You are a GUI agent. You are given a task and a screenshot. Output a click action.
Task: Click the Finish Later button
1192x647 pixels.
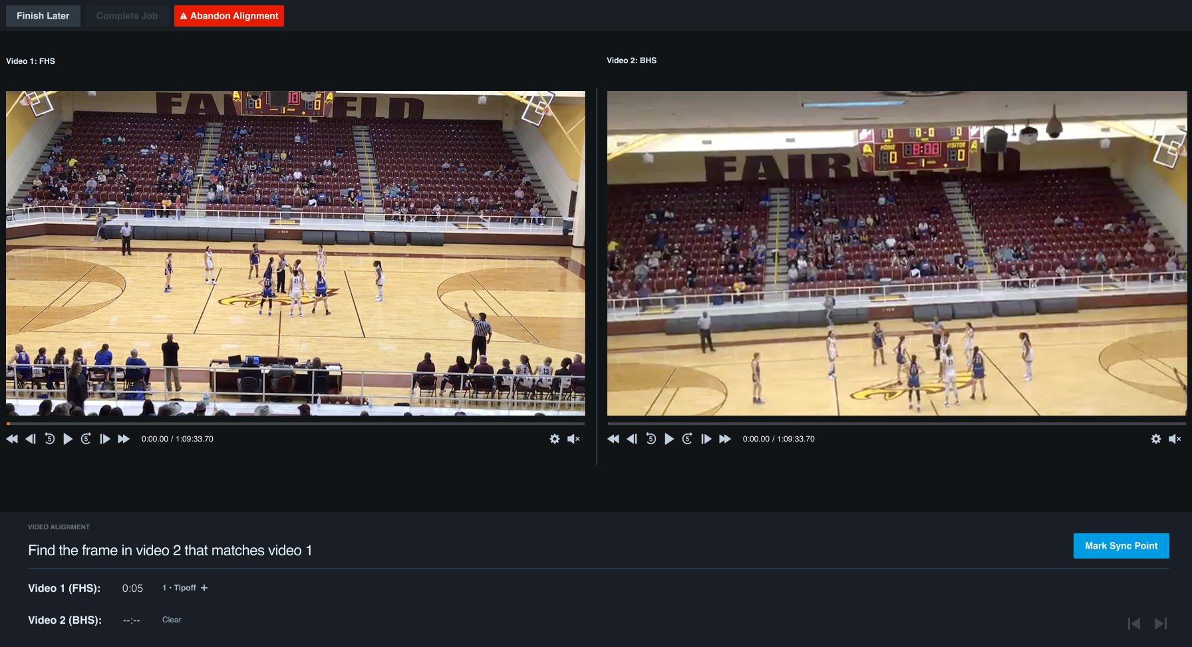pyautogui.click(x=43, y=16)
